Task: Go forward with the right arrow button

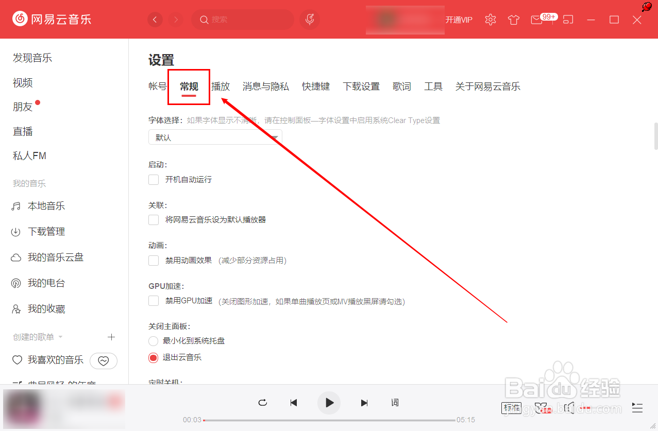Action: pyautogui.click(x=176, y=20)
